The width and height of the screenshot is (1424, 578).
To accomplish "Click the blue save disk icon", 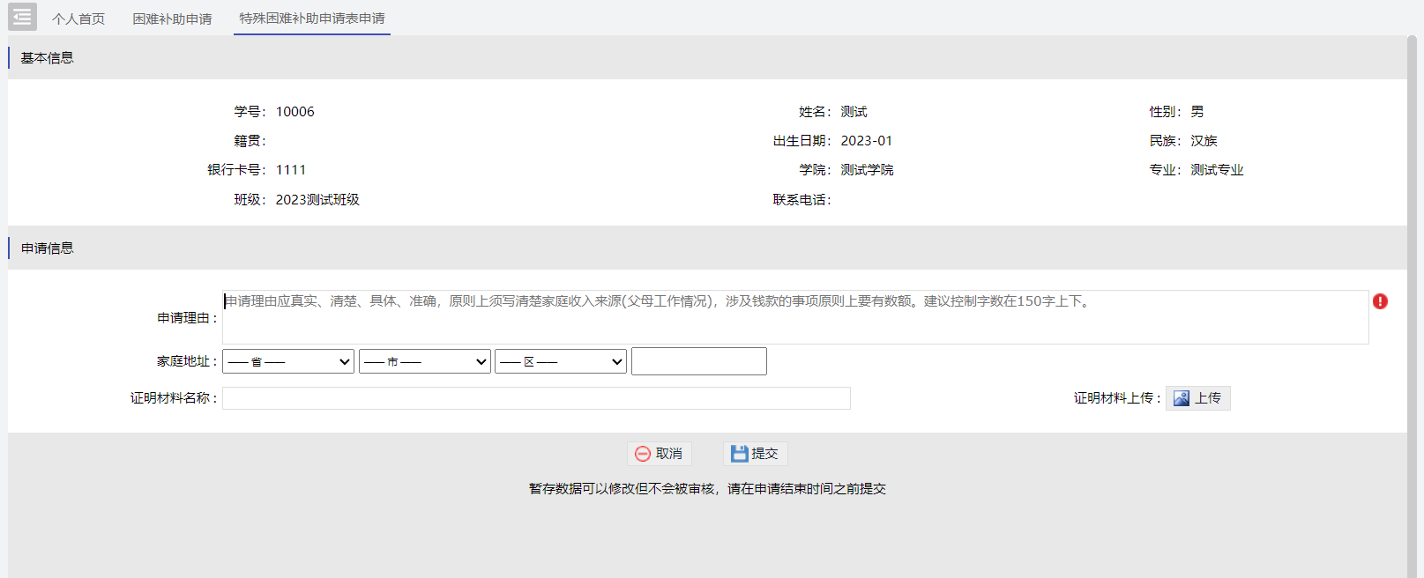I will (x=740, y=454).
